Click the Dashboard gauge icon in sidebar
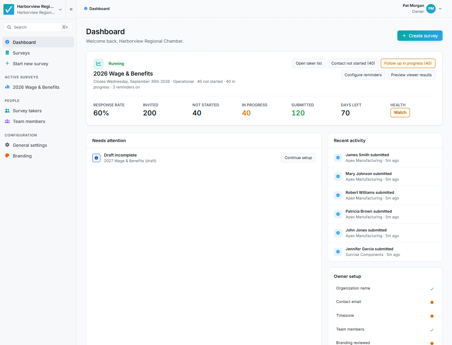 (7, 42)
